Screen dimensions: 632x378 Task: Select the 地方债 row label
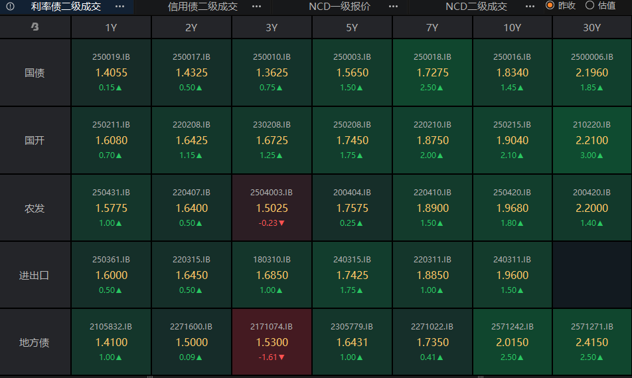(35, 343)
